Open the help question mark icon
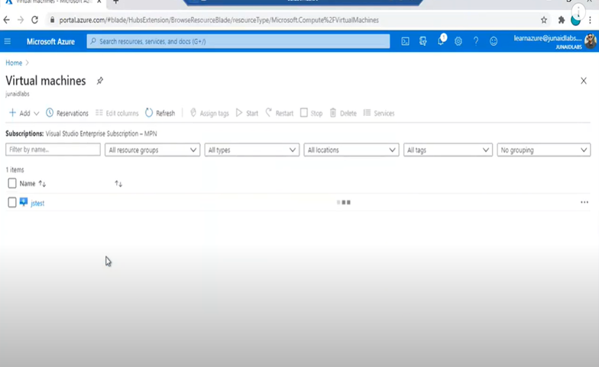 (475, 41)
